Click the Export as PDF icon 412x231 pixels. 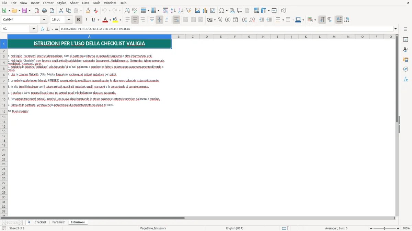coord(37,11)
